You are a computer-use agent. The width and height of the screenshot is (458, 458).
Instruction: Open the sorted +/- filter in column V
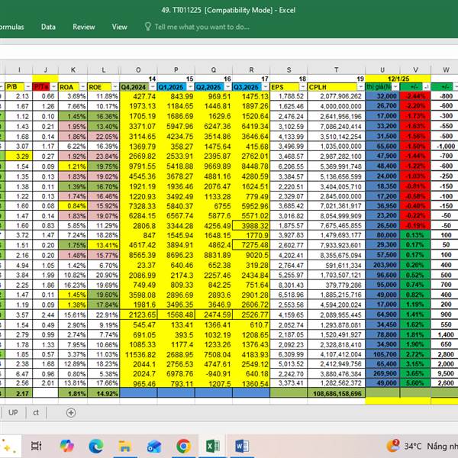(427, 87)
